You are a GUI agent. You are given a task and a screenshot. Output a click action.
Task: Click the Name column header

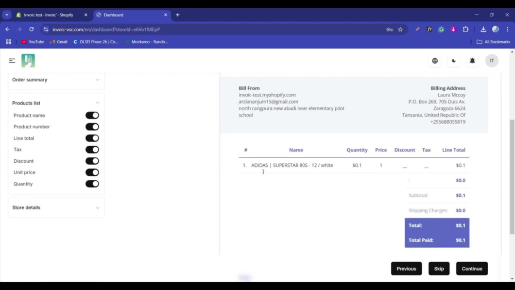[296, 150]
